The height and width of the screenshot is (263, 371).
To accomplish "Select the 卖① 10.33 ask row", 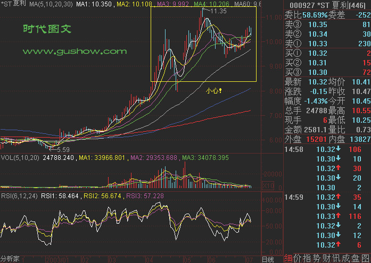I will (327, 44).
